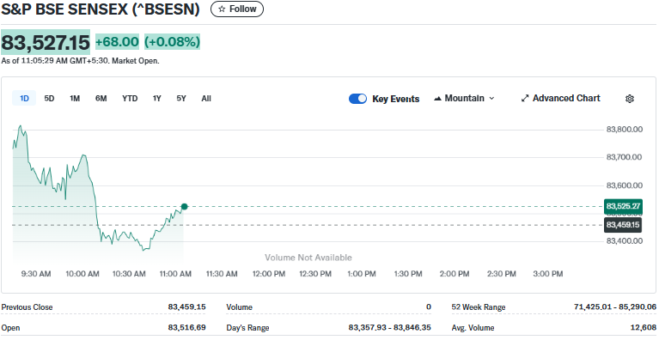Image resolution: width=659 pixels, height=340 pixels.
Task: Click the 52 Week Range label
Action: click(x=479, y=307)
